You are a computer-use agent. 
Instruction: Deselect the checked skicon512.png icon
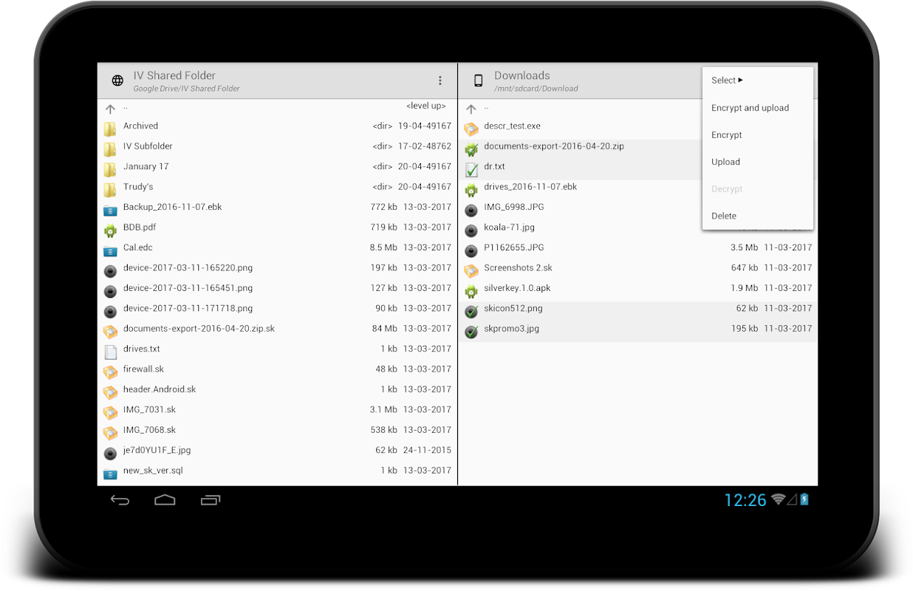471,312
